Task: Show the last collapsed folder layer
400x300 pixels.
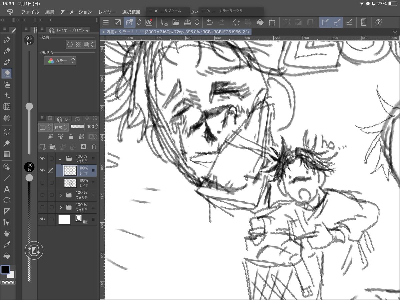Action: click(42, 207)
